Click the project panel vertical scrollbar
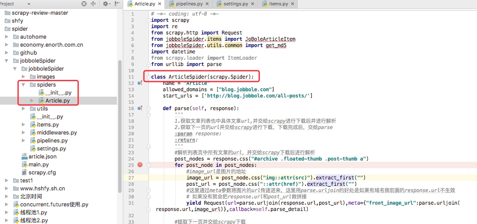This screenshot has width=477, height=224. coord(119,126)
